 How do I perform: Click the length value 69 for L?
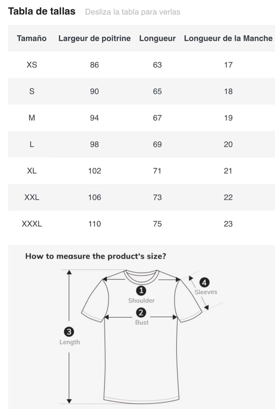point(157,144)
